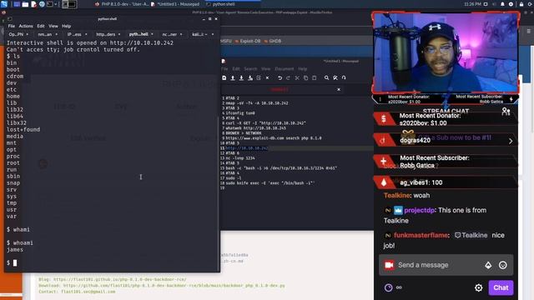Screen dimensions: 534x300
Task: Click Find magnifier icon in Mousepad toolbar
Action: click(326, 77)
